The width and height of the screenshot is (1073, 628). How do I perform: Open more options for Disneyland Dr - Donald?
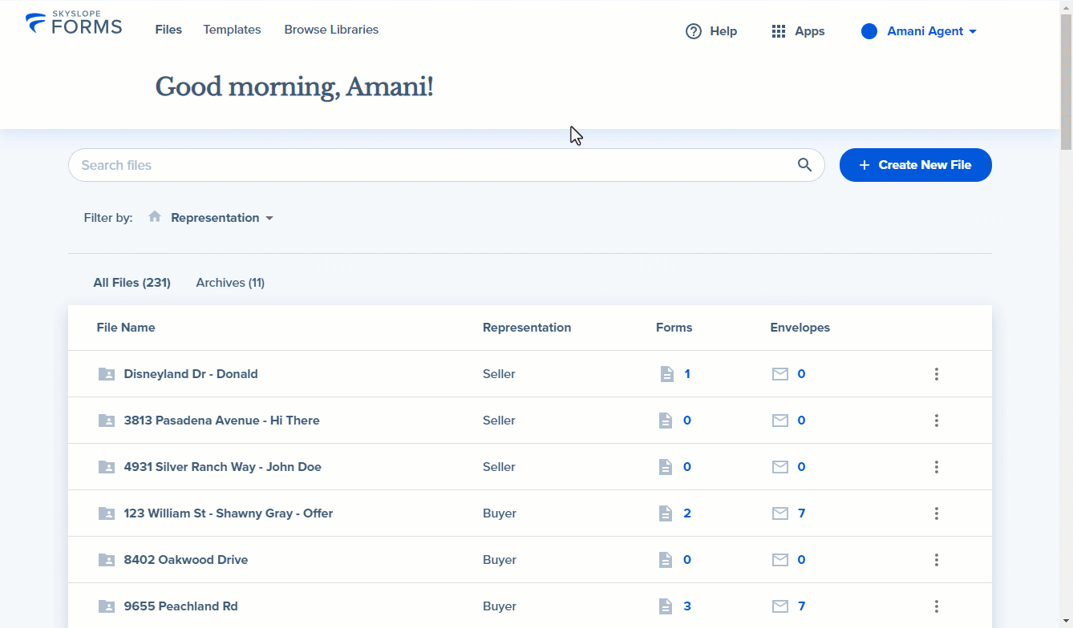click(x=936, y=374)
